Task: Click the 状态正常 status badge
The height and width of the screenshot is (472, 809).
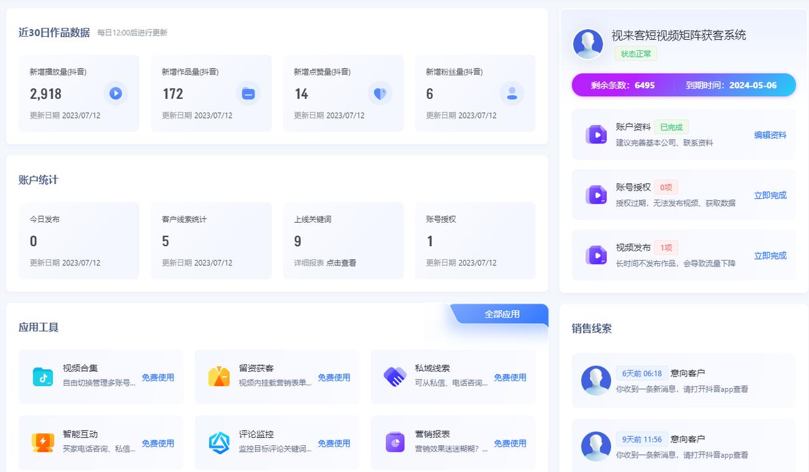Action: 635,54
